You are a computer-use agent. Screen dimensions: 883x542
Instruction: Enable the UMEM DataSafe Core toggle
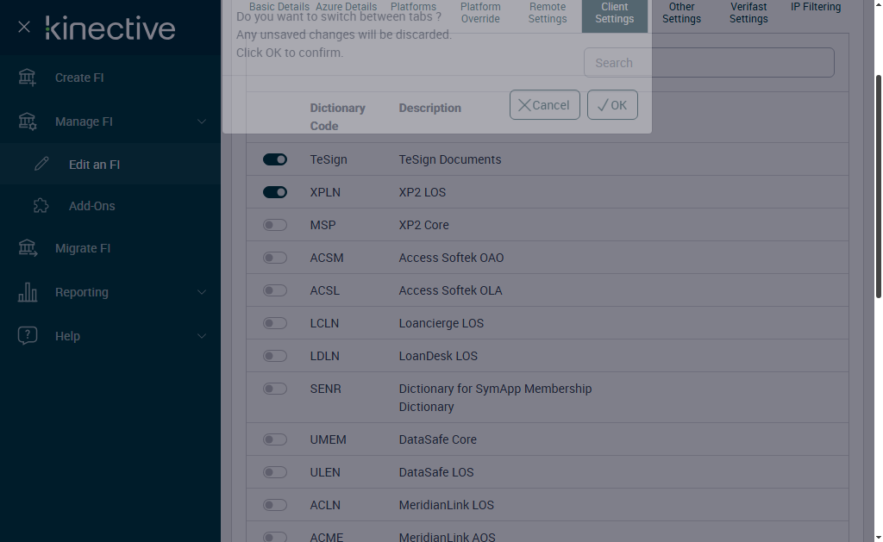pyautogui.click(x=275, y=439)
